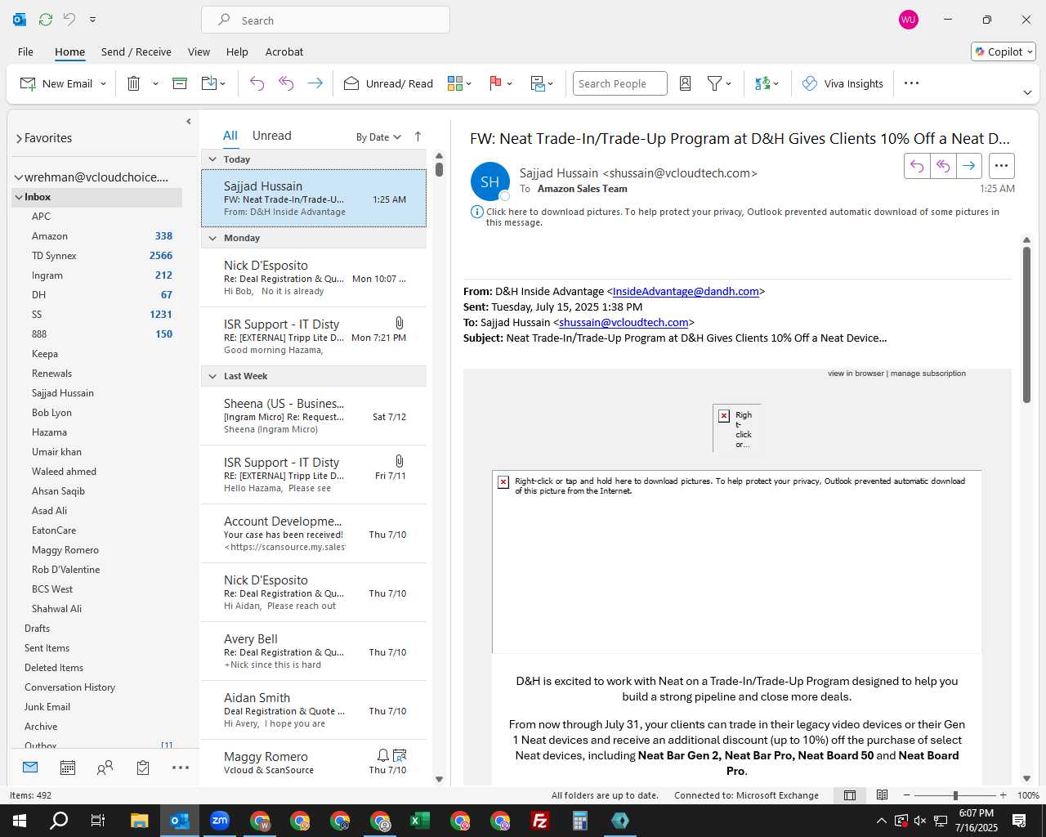Click the red Follow Up flag icon
This screenshot has width=1046, height=837.
coord(495,83)
